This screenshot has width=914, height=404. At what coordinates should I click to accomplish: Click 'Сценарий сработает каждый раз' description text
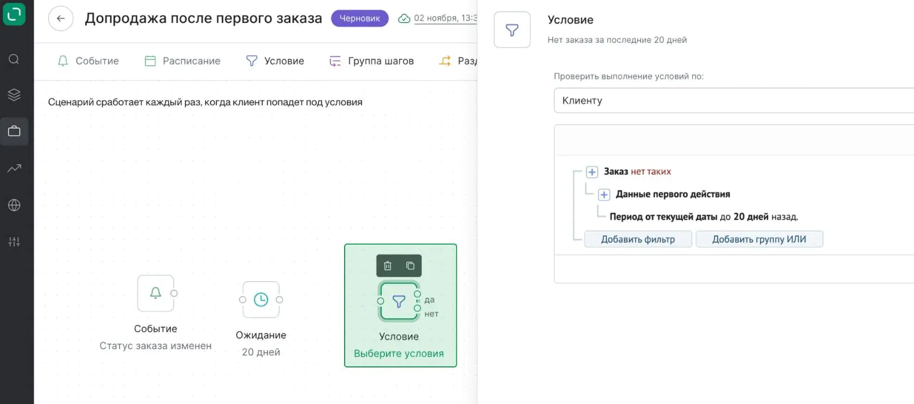click(x=205, y=102)
